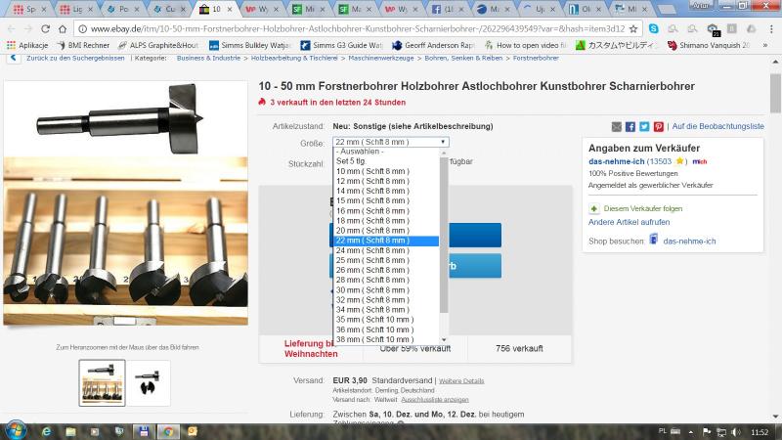The width and height of the screenshot is (782, 440).
Task: Share the listing on Facebook
Action: coord(630,126)
